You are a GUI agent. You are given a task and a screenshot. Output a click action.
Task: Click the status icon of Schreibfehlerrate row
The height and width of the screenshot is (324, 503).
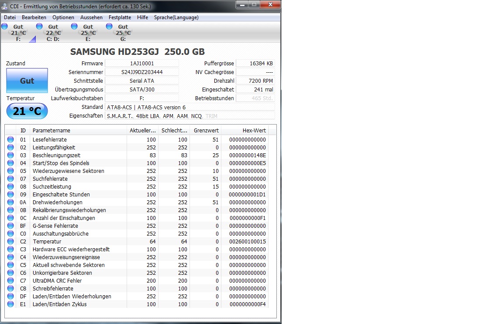click(x=10, y=288)
